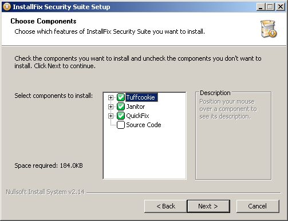Click the Next button to continue

208,206
